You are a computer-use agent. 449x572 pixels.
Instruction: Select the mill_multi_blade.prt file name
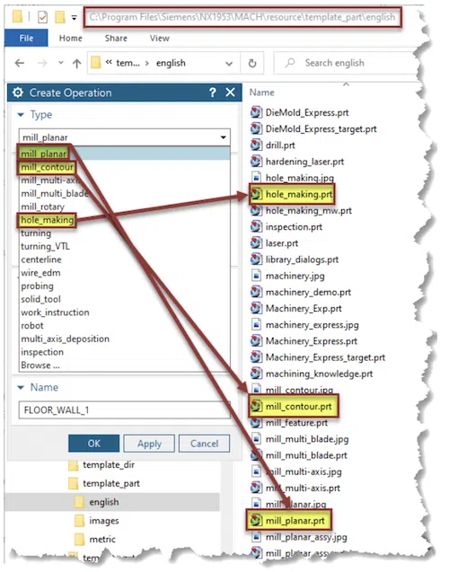[306, 455]
